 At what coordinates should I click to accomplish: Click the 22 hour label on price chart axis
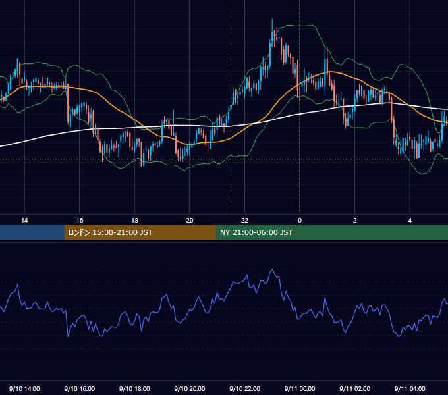[x=244, y=221]
